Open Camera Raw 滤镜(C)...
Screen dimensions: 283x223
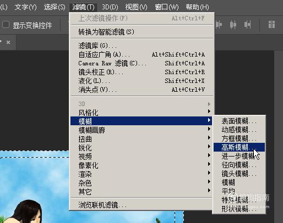click(141, 63)
